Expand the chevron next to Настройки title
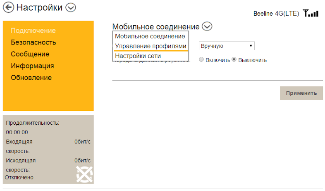325x191 pixels. click(x=71, y=7)
